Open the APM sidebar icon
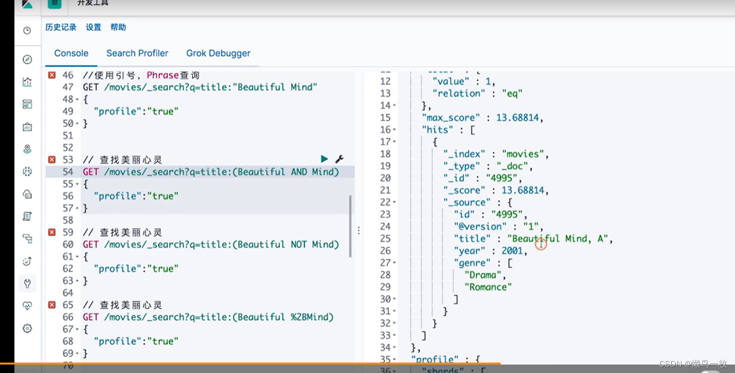 coord(27,239)
